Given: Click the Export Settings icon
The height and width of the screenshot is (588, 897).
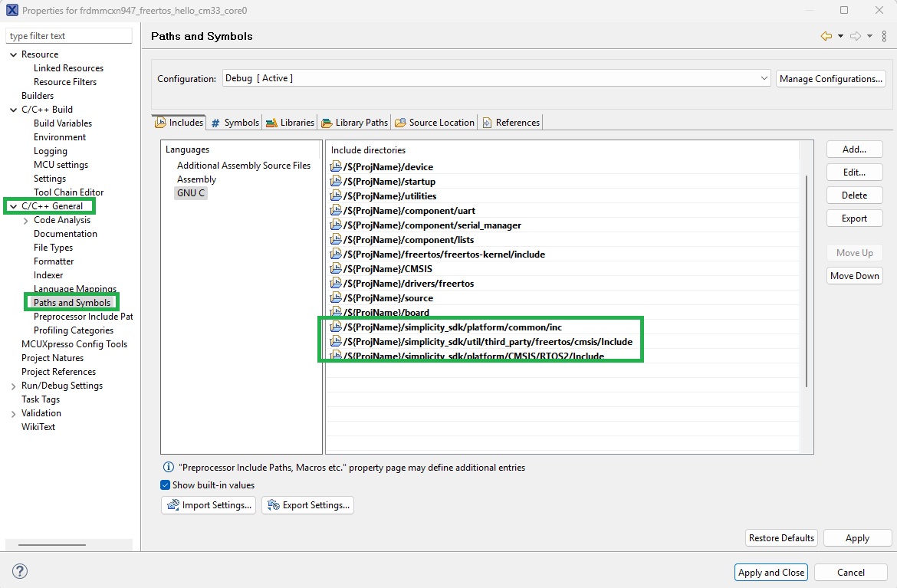Looking at the screenshot, I should [x=272, y=504].
